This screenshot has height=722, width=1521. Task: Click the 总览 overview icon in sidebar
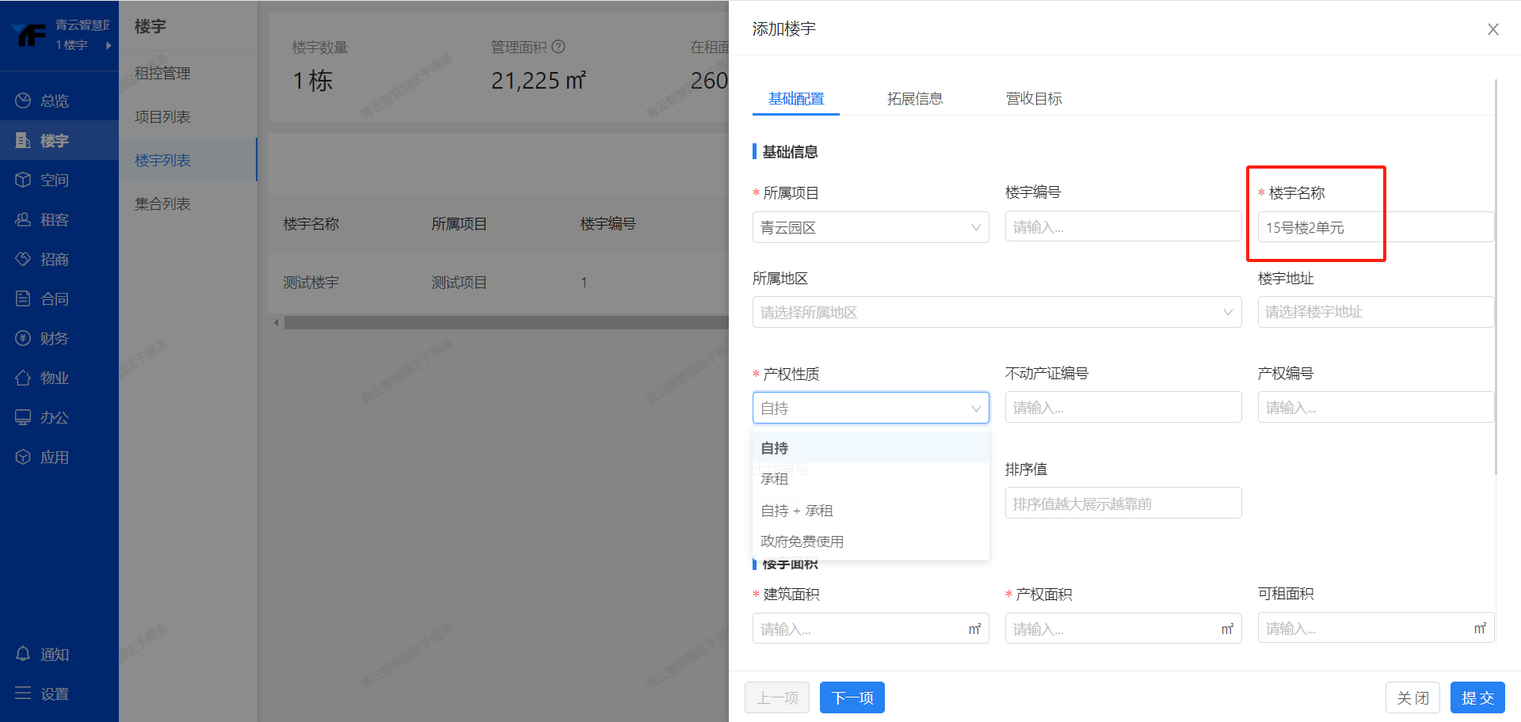tap(23, 101)
